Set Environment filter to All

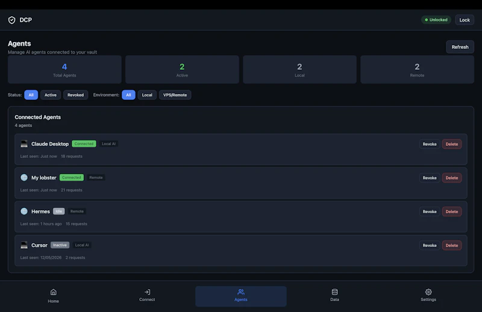tap(128, 95)
